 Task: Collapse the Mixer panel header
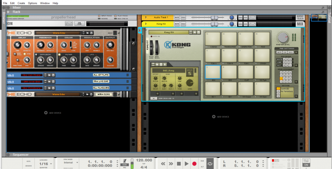(8, 8)
